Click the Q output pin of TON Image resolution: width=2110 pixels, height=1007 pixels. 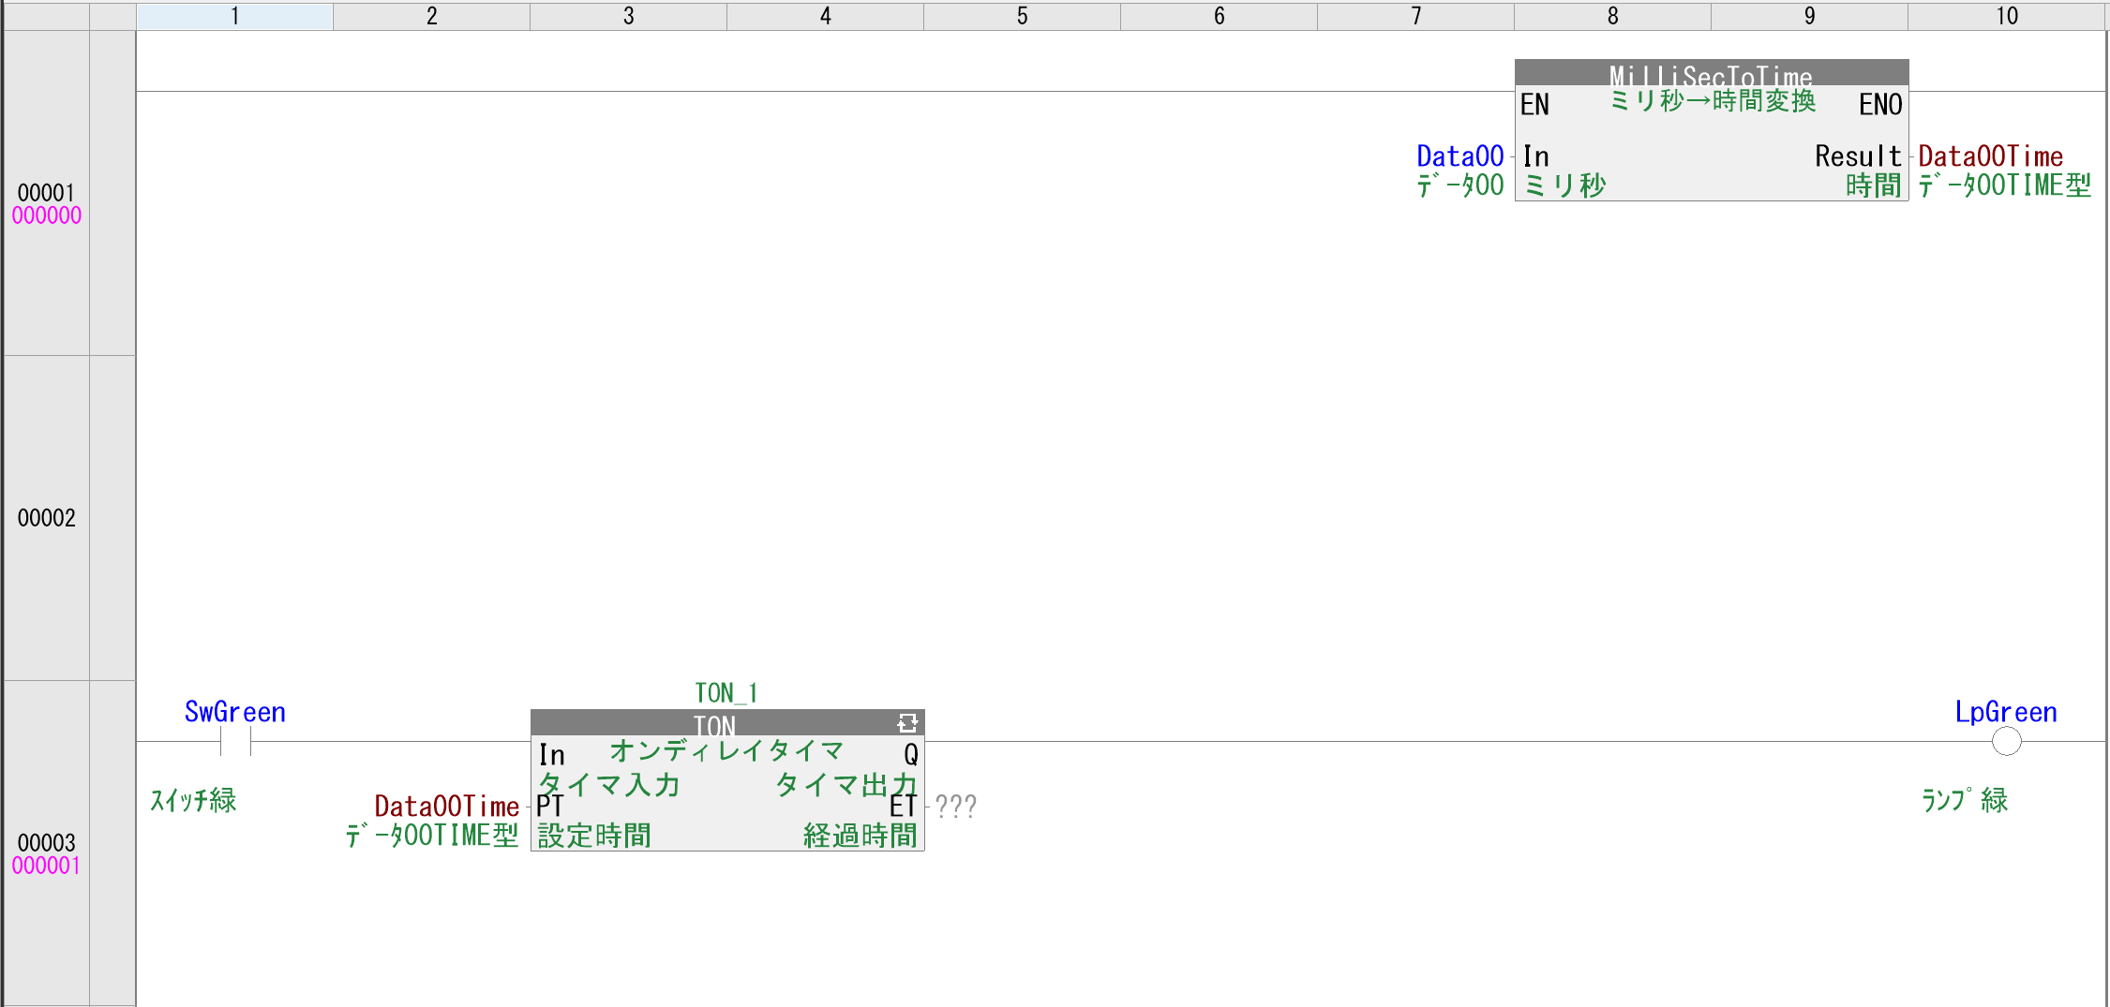coord(910,754)
